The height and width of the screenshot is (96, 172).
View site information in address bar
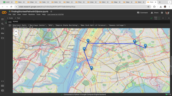pos(16,7)
